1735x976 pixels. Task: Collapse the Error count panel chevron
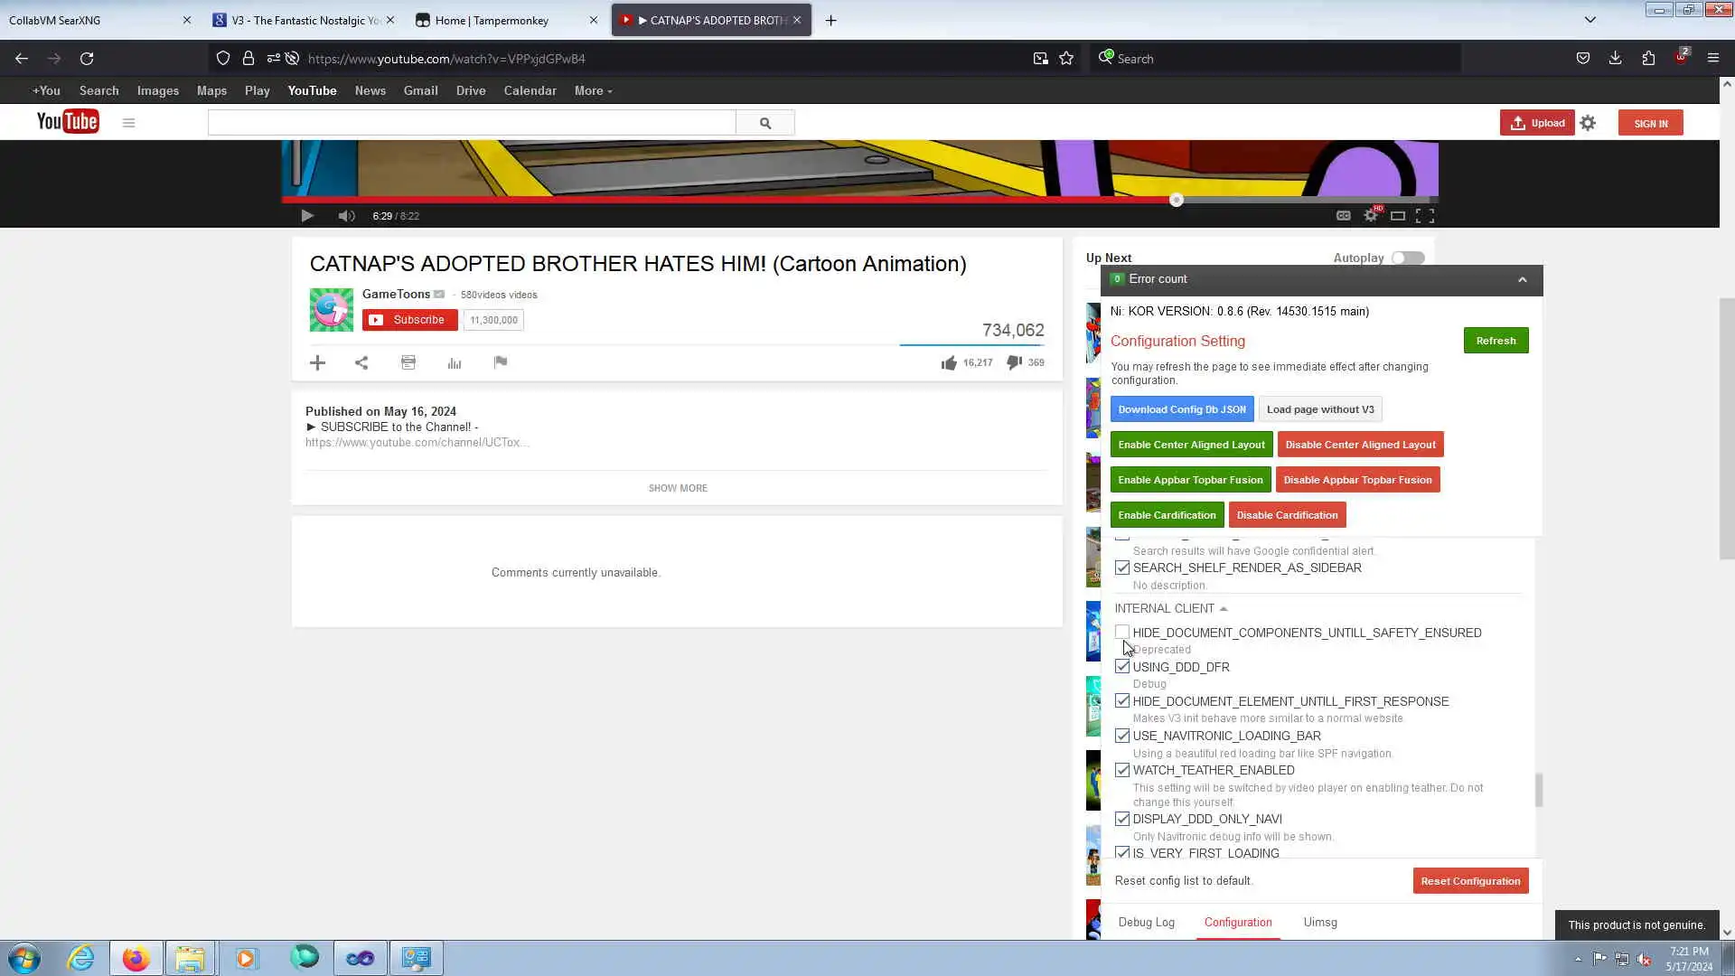tap(1523, 280)
